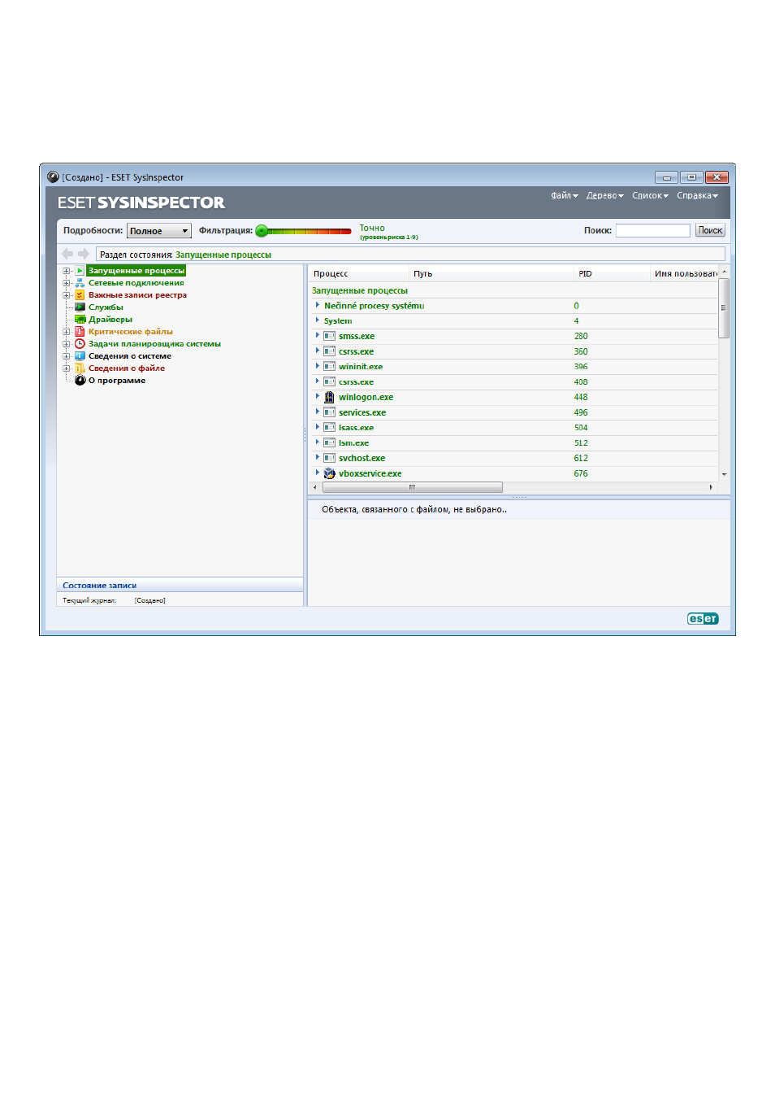Click the forward navigation arrow
This screenshot has width=775, height=1098.
[83, 254]
